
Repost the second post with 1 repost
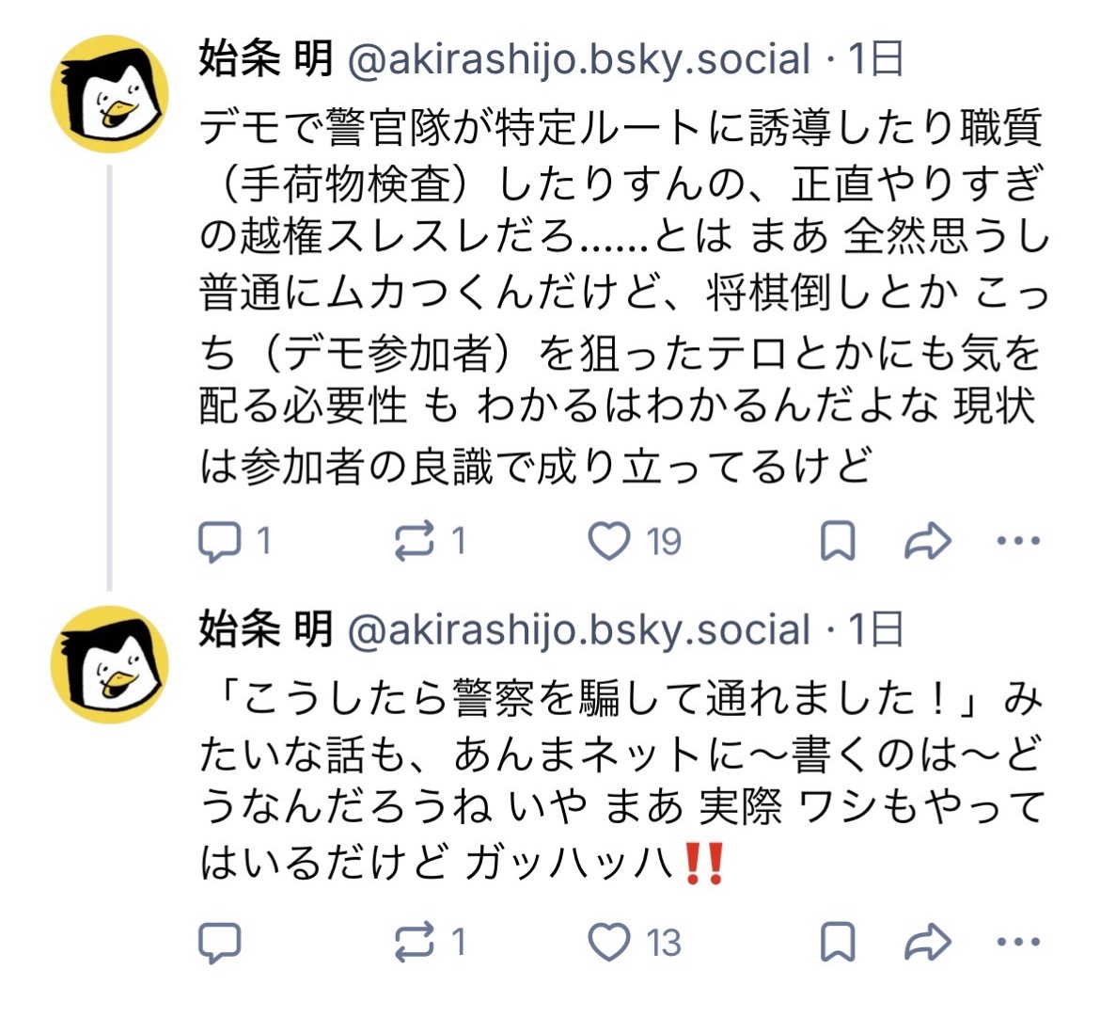(415, 942)
